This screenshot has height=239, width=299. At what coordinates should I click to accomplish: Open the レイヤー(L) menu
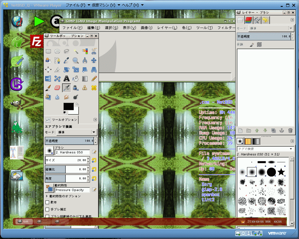(x=167, y=28)
